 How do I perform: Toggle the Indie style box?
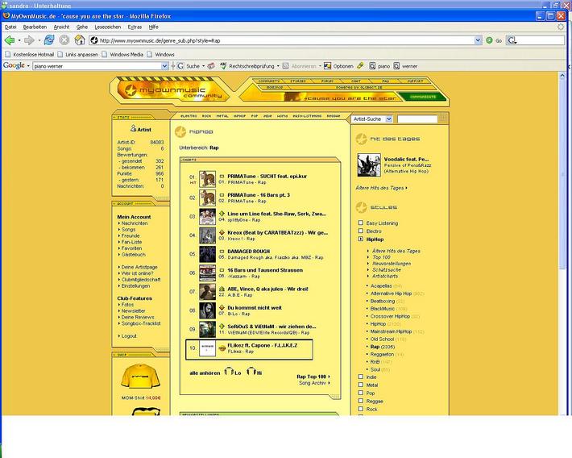361,377
